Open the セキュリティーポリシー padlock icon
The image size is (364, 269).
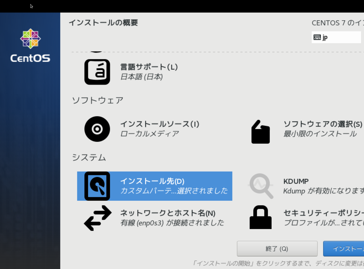click(261, 218)
